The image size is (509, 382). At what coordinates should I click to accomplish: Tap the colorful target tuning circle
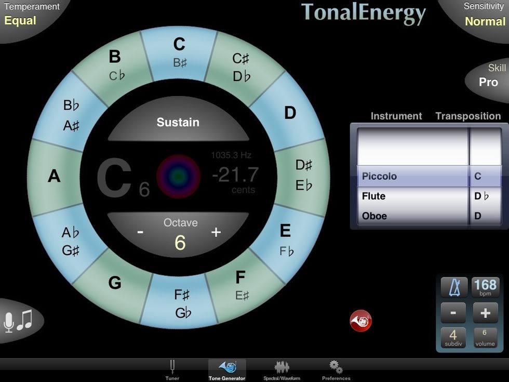click(x=178, y=176)
